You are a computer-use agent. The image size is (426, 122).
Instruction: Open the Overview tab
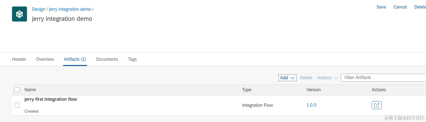pyautogui.click(x=45, y=59)
